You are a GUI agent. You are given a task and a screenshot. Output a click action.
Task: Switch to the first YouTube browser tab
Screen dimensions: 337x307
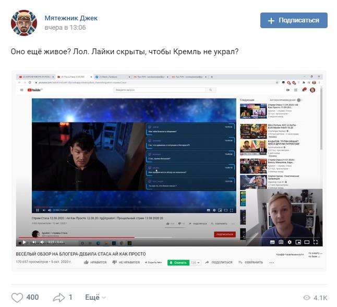click(x=37, y=77)
